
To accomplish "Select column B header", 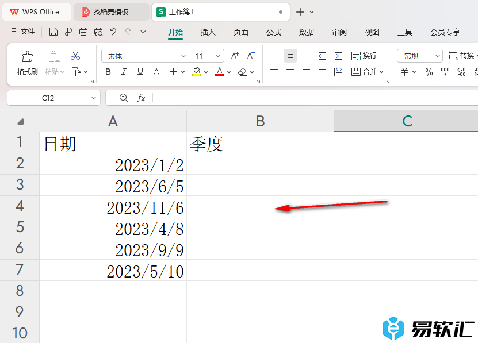I will tap(260, 121).
